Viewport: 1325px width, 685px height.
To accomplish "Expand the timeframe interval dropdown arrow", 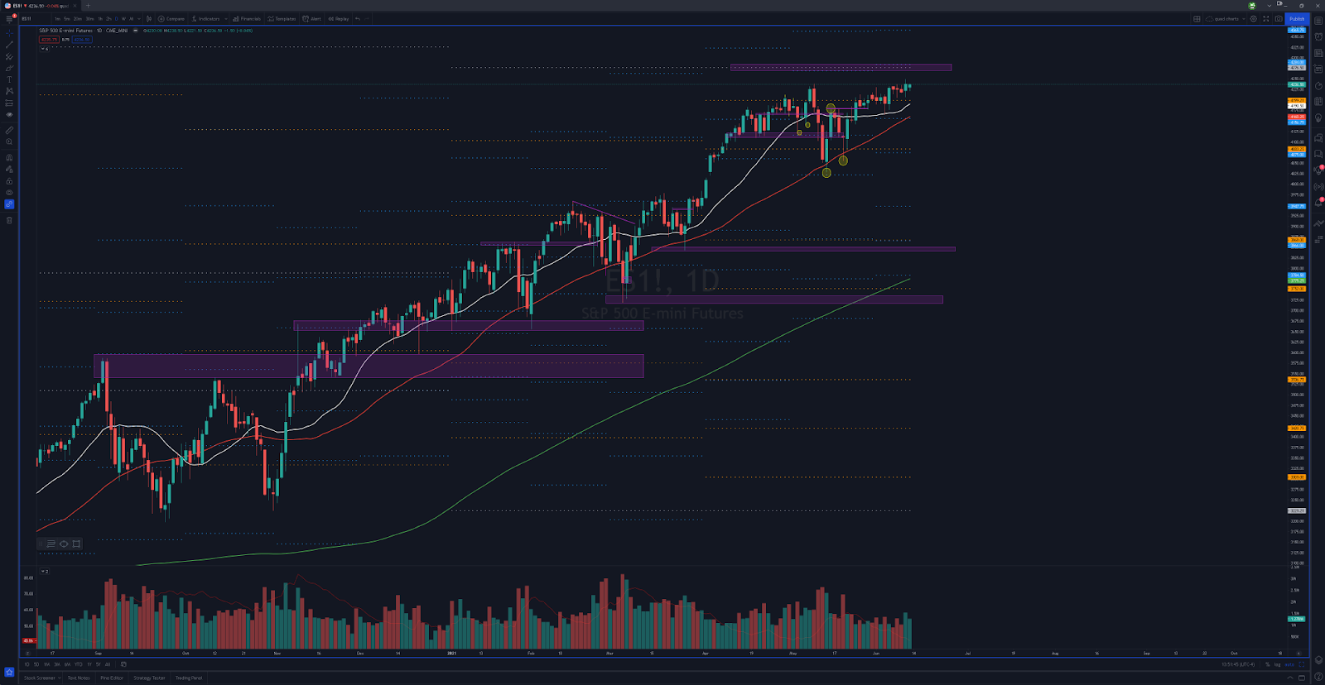I will tap(139, 18).
